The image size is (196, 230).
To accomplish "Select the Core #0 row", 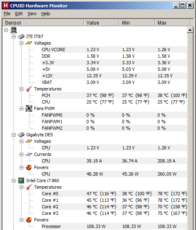I will (x=114, y=194).
